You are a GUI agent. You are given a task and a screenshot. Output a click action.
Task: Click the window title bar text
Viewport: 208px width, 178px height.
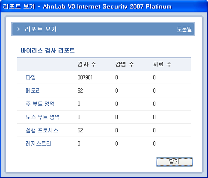87,6
